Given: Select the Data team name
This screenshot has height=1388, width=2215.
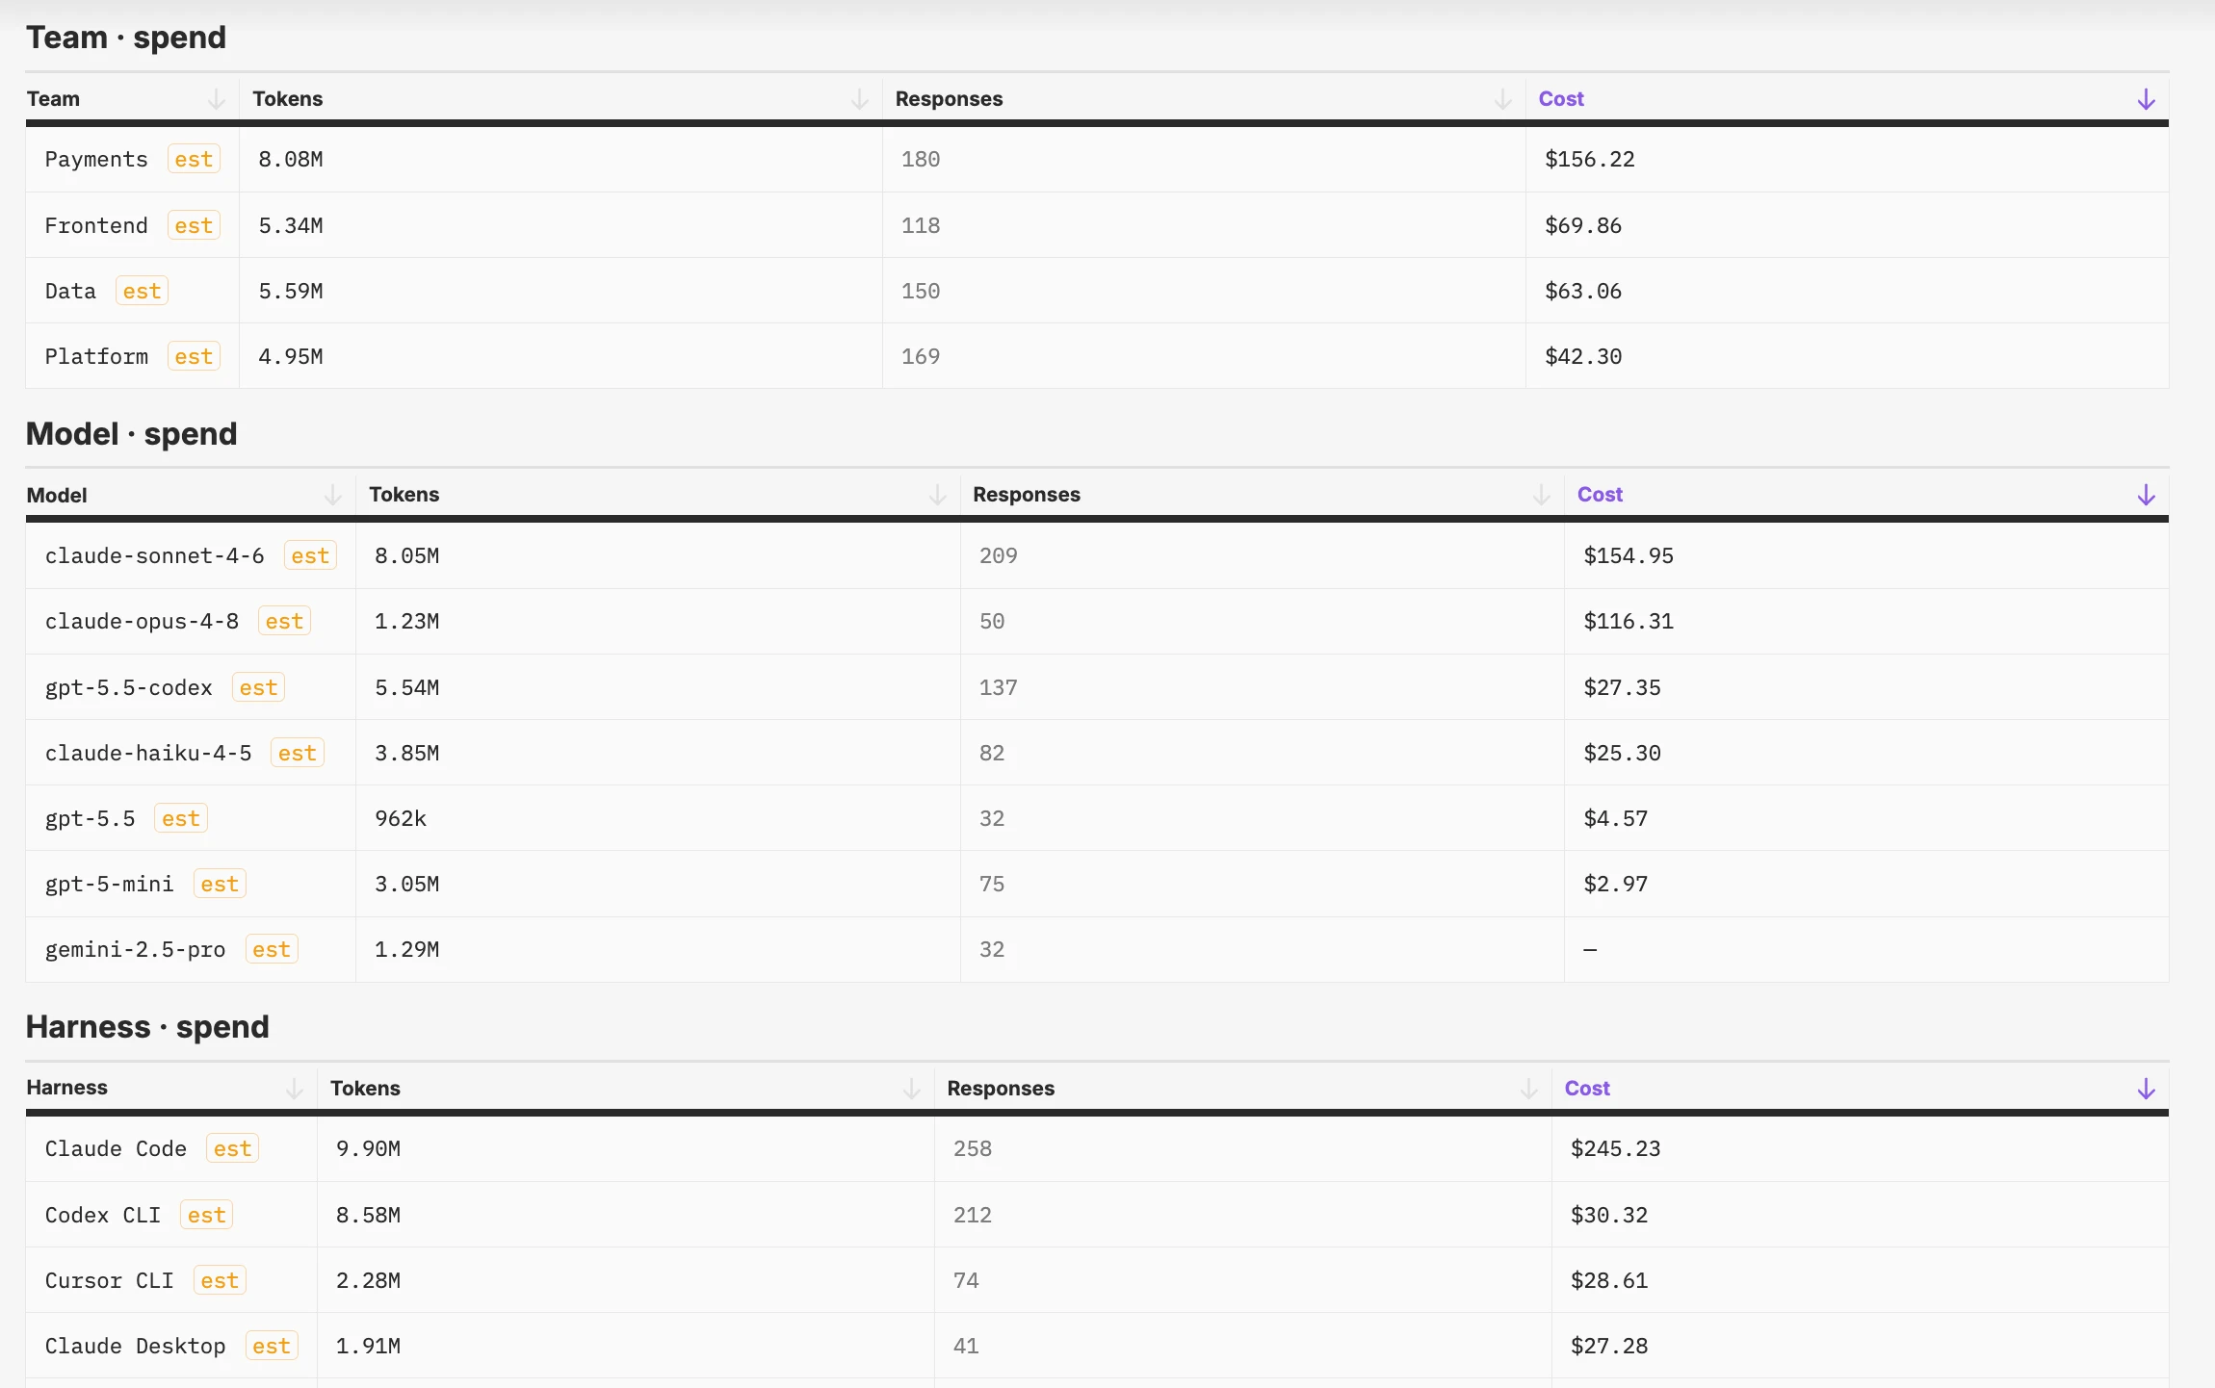Looking at the screenshot, I should (70, 291).
